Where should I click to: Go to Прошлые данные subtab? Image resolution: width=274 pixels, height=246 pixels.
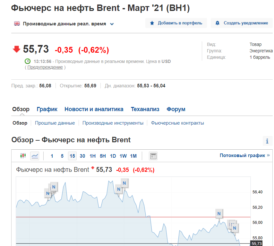point(55,123)
